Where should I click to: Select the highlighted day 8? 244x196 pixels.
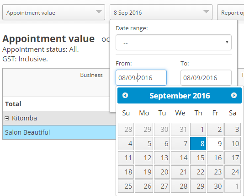click(198, 144)
